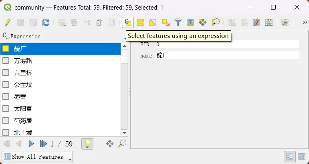
Task: Select the 枣营 feature row
Action: point(61,97)
